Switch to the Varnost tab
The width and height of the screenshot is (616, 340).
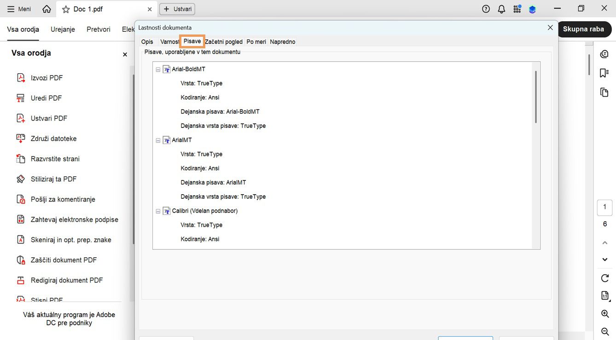pos(169,42)
